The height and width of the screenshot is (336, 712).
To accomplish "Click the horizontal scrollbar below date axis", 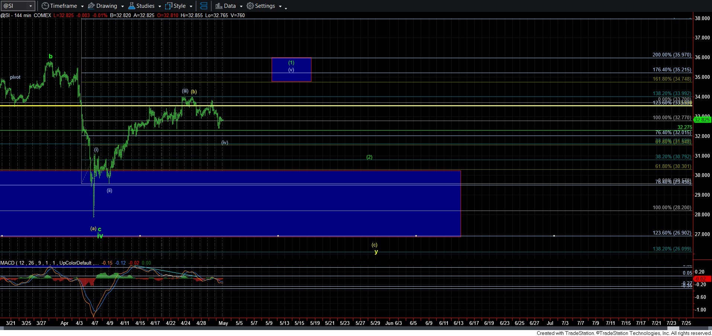I will [x=356, y=329].
